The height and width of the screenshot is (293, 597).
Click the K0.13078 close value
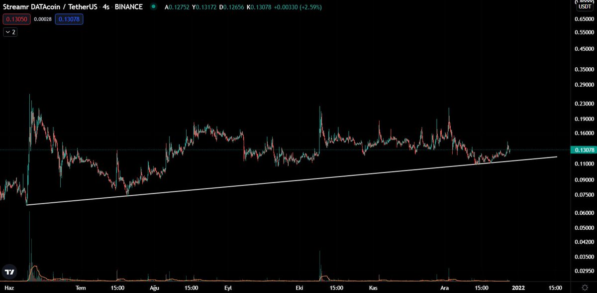[260, 7]
